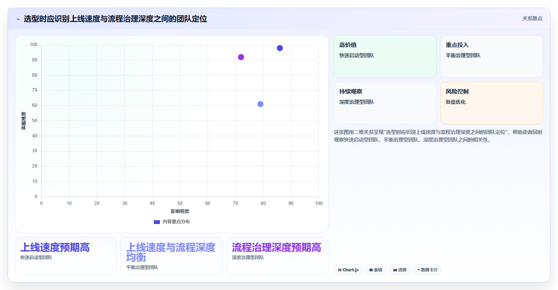Open the 持续观察 quadrant card
The height and width of the screenshot is (290, 558).
point(385,103)
